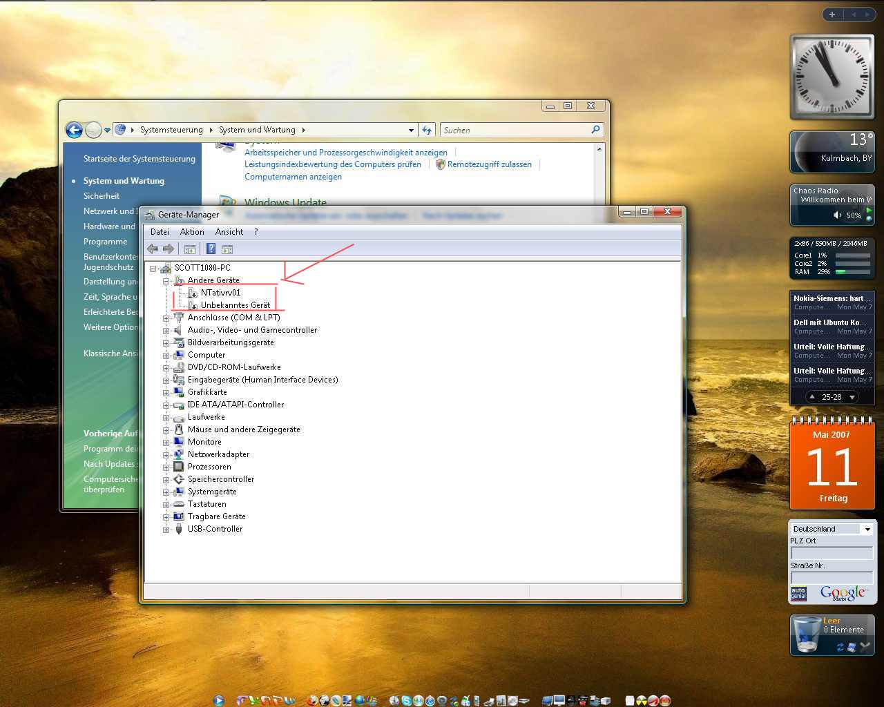Select the Unbekanntes Gerät entry
This screenshot has height=707, width=884.
[x=235, y=305]
